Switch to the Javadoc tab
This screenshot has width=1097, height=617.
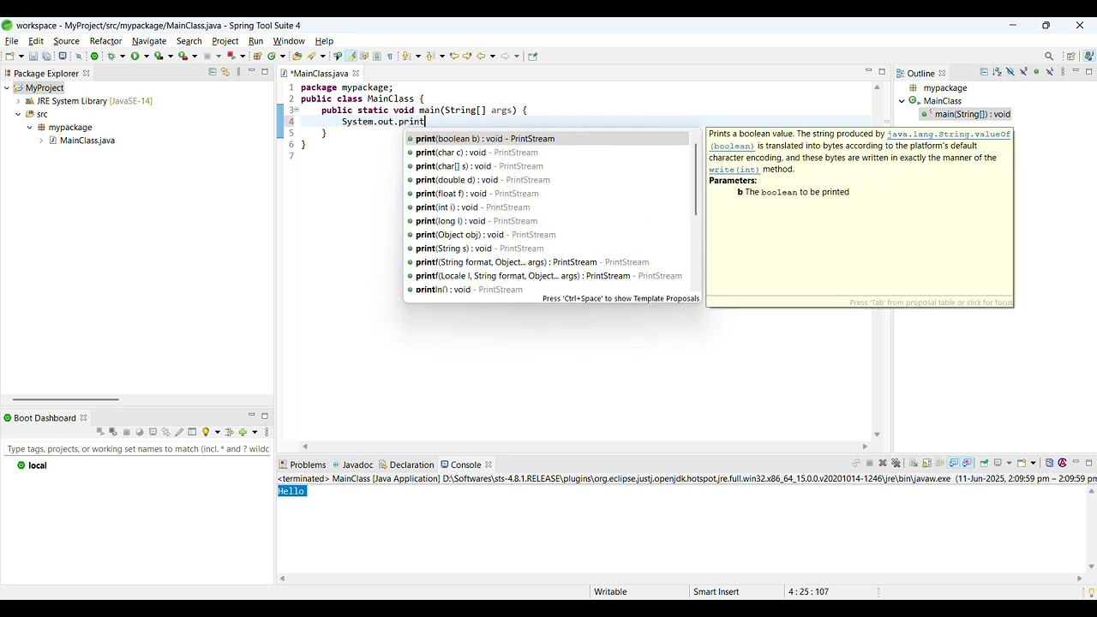click(x=353, y=464)
